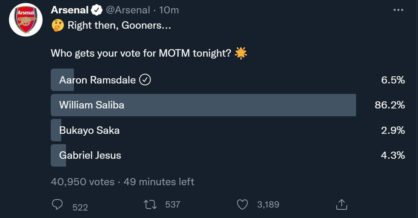Click the 40,950 votes count
The image size is (418, 218).
[x=82, y=181]
